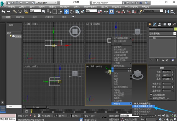Viewport: 177px width, 121px height.
Task: Click the Undo arrow in main toolbar
Action: pos(3,11)
